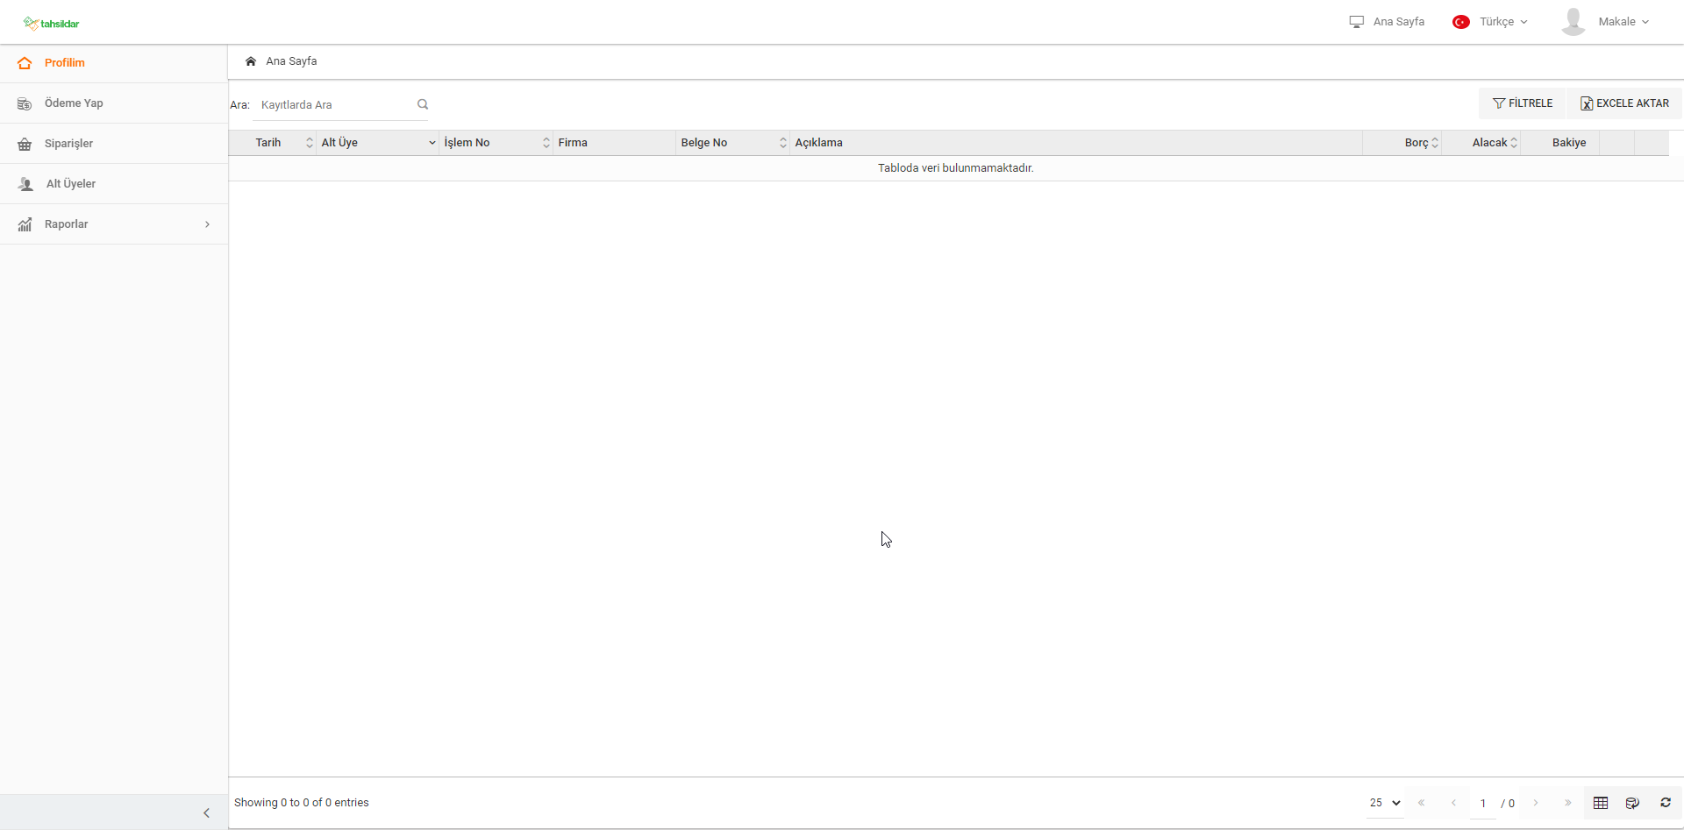
Task: Click the EXCELE AKTAR button
Action: pyautogui.click(x=1624, y=103)
